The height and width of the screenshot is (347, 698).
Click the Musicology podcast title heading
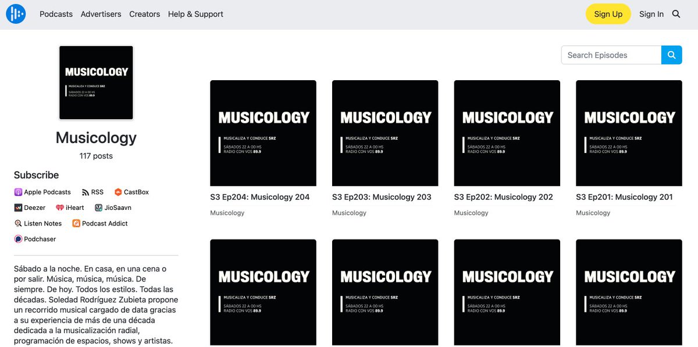click(96, 138)
